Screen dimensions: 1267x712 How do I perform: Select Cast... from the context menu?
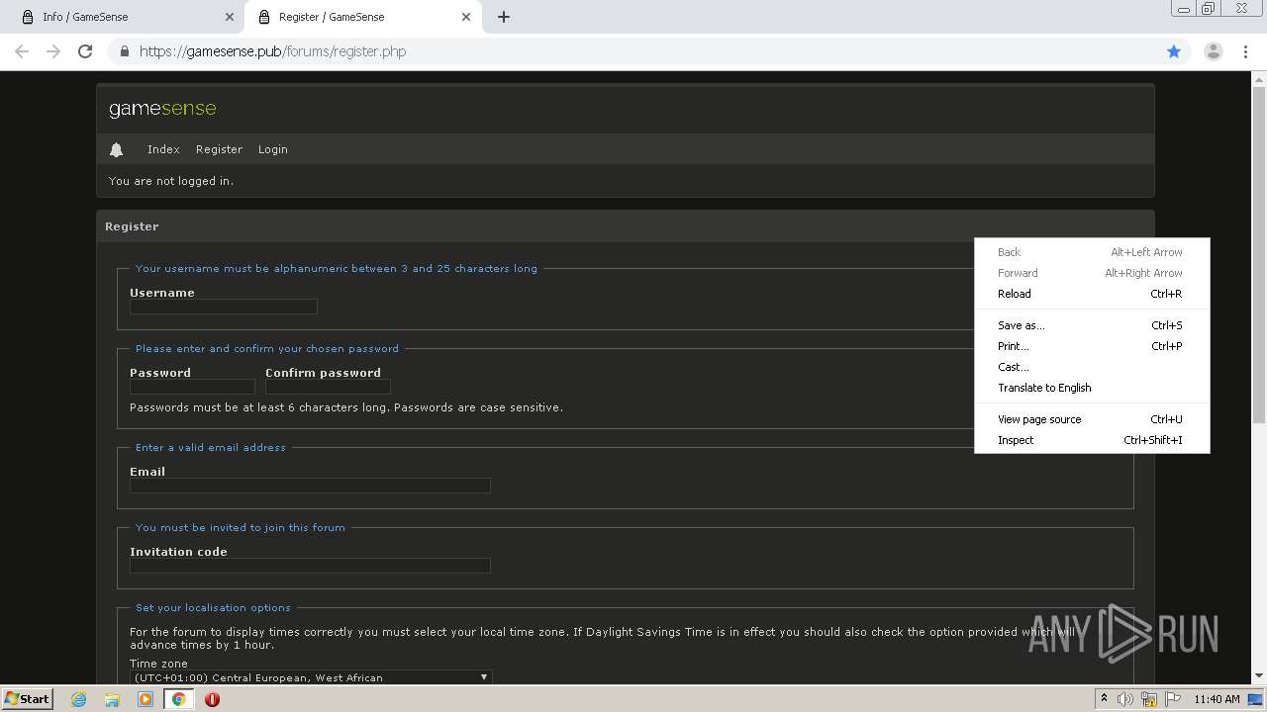[1092, 367]
